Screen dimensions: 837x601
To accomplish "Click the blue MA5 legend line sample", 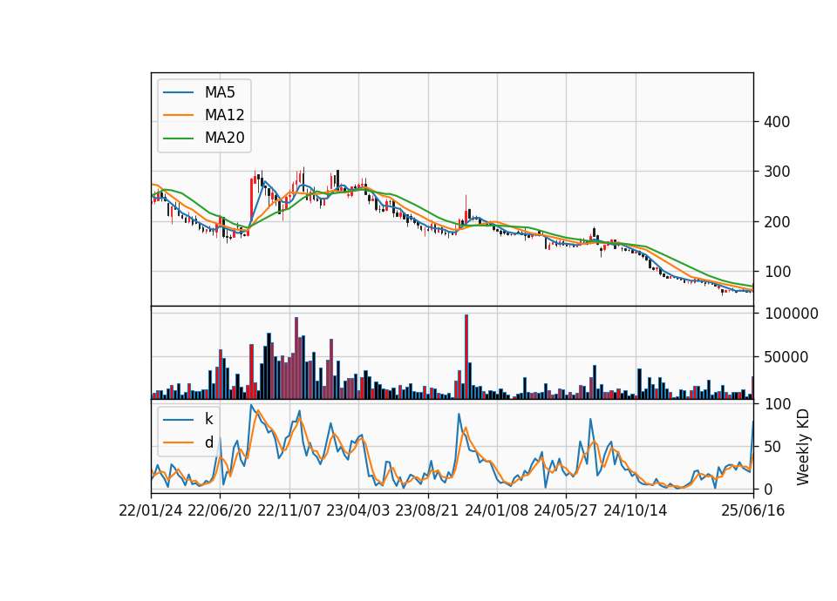I will point(178,92).
